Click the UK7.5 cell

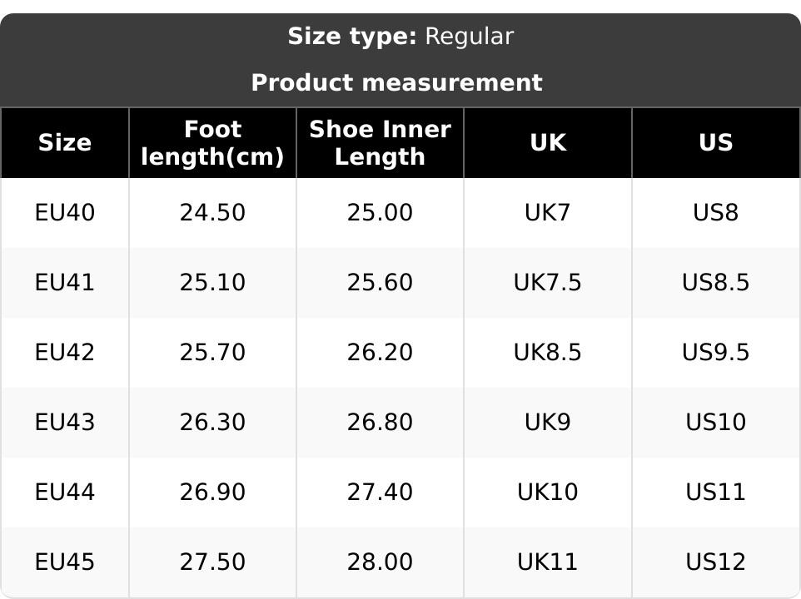click(548, 283)
